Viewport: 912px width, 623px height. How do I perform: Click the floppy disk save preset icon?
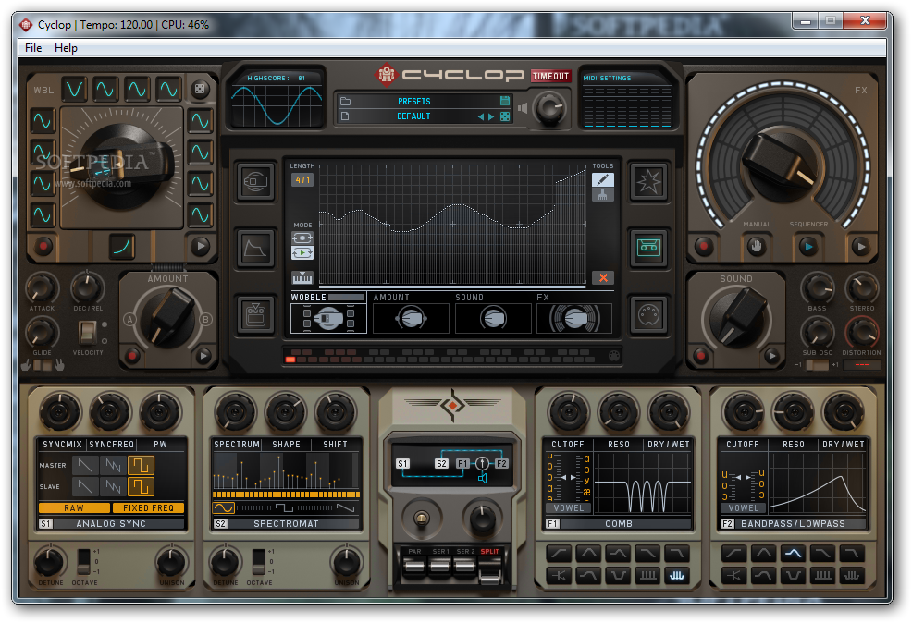click(x=505, y=101)
